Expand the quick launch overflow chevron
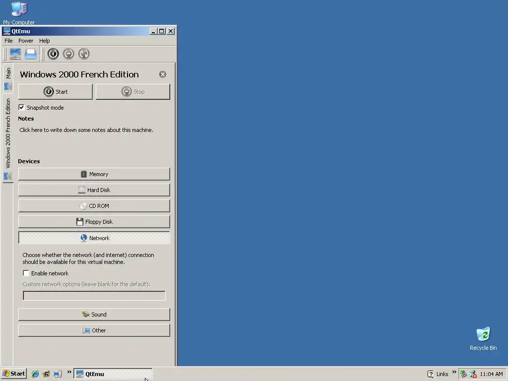 pyautogui.click(x=69, y=372)
